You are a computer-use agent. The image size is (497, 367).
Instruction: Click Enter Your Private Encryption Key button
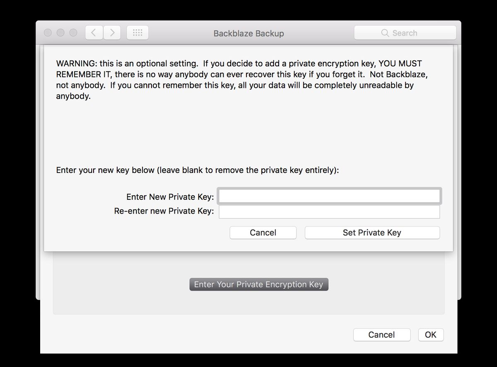click(258, 284)
